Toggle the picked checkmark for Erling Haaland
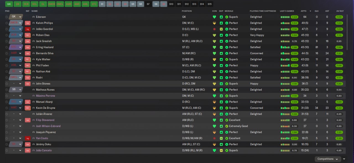Screen dimensions: 354x163 pyautogui.click(x=7, y=47)
